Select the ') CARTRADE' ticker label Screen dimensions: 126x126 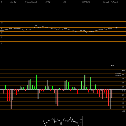pos(85,2)
